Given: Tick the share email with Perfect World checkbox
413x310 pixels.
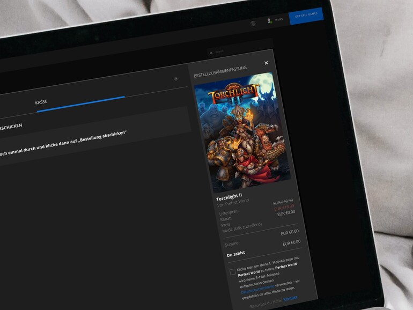Looking at the screenshot, I should click(x=233, y=272).
